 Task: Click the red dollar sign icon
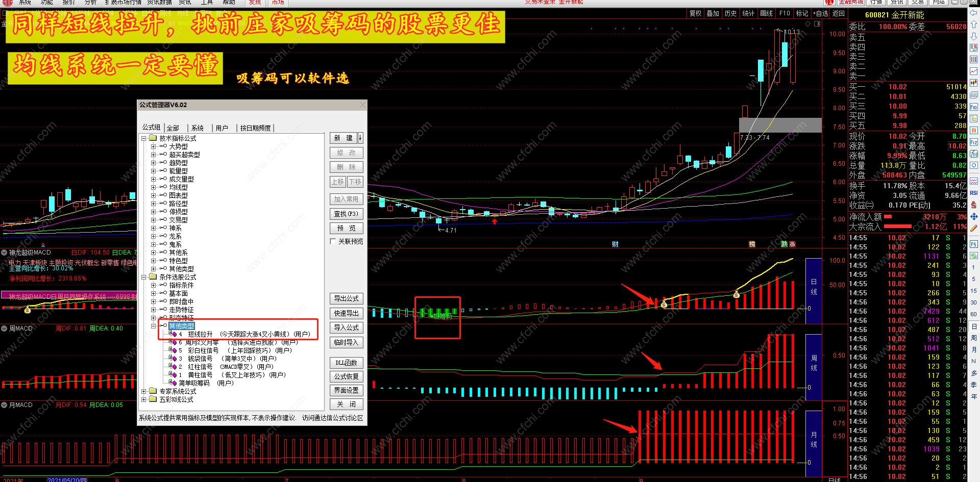coord(973,205)
